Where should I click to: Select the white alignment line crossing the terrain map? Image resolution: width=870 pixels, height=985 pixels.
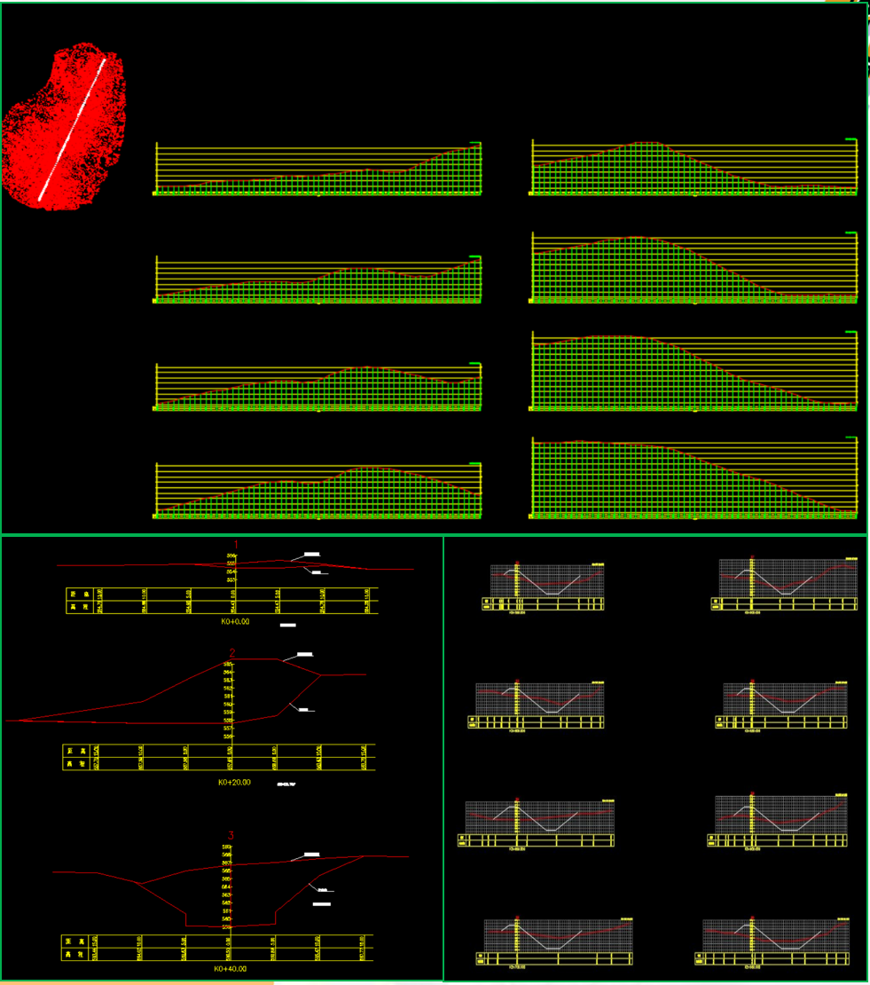72,129
